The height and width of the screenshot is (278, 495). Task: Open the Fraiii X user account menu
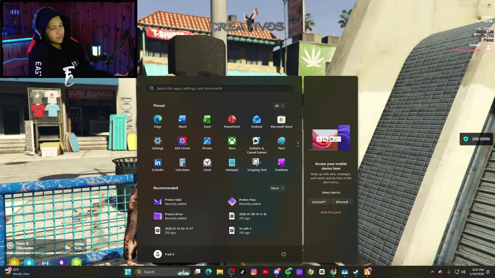tap(164, 254)
